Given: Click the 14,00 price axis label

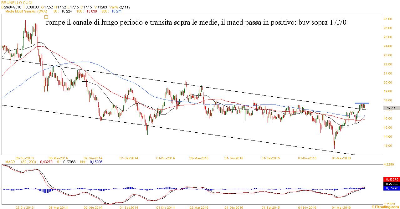Looking at the screenshot, I should click(388, 137).
